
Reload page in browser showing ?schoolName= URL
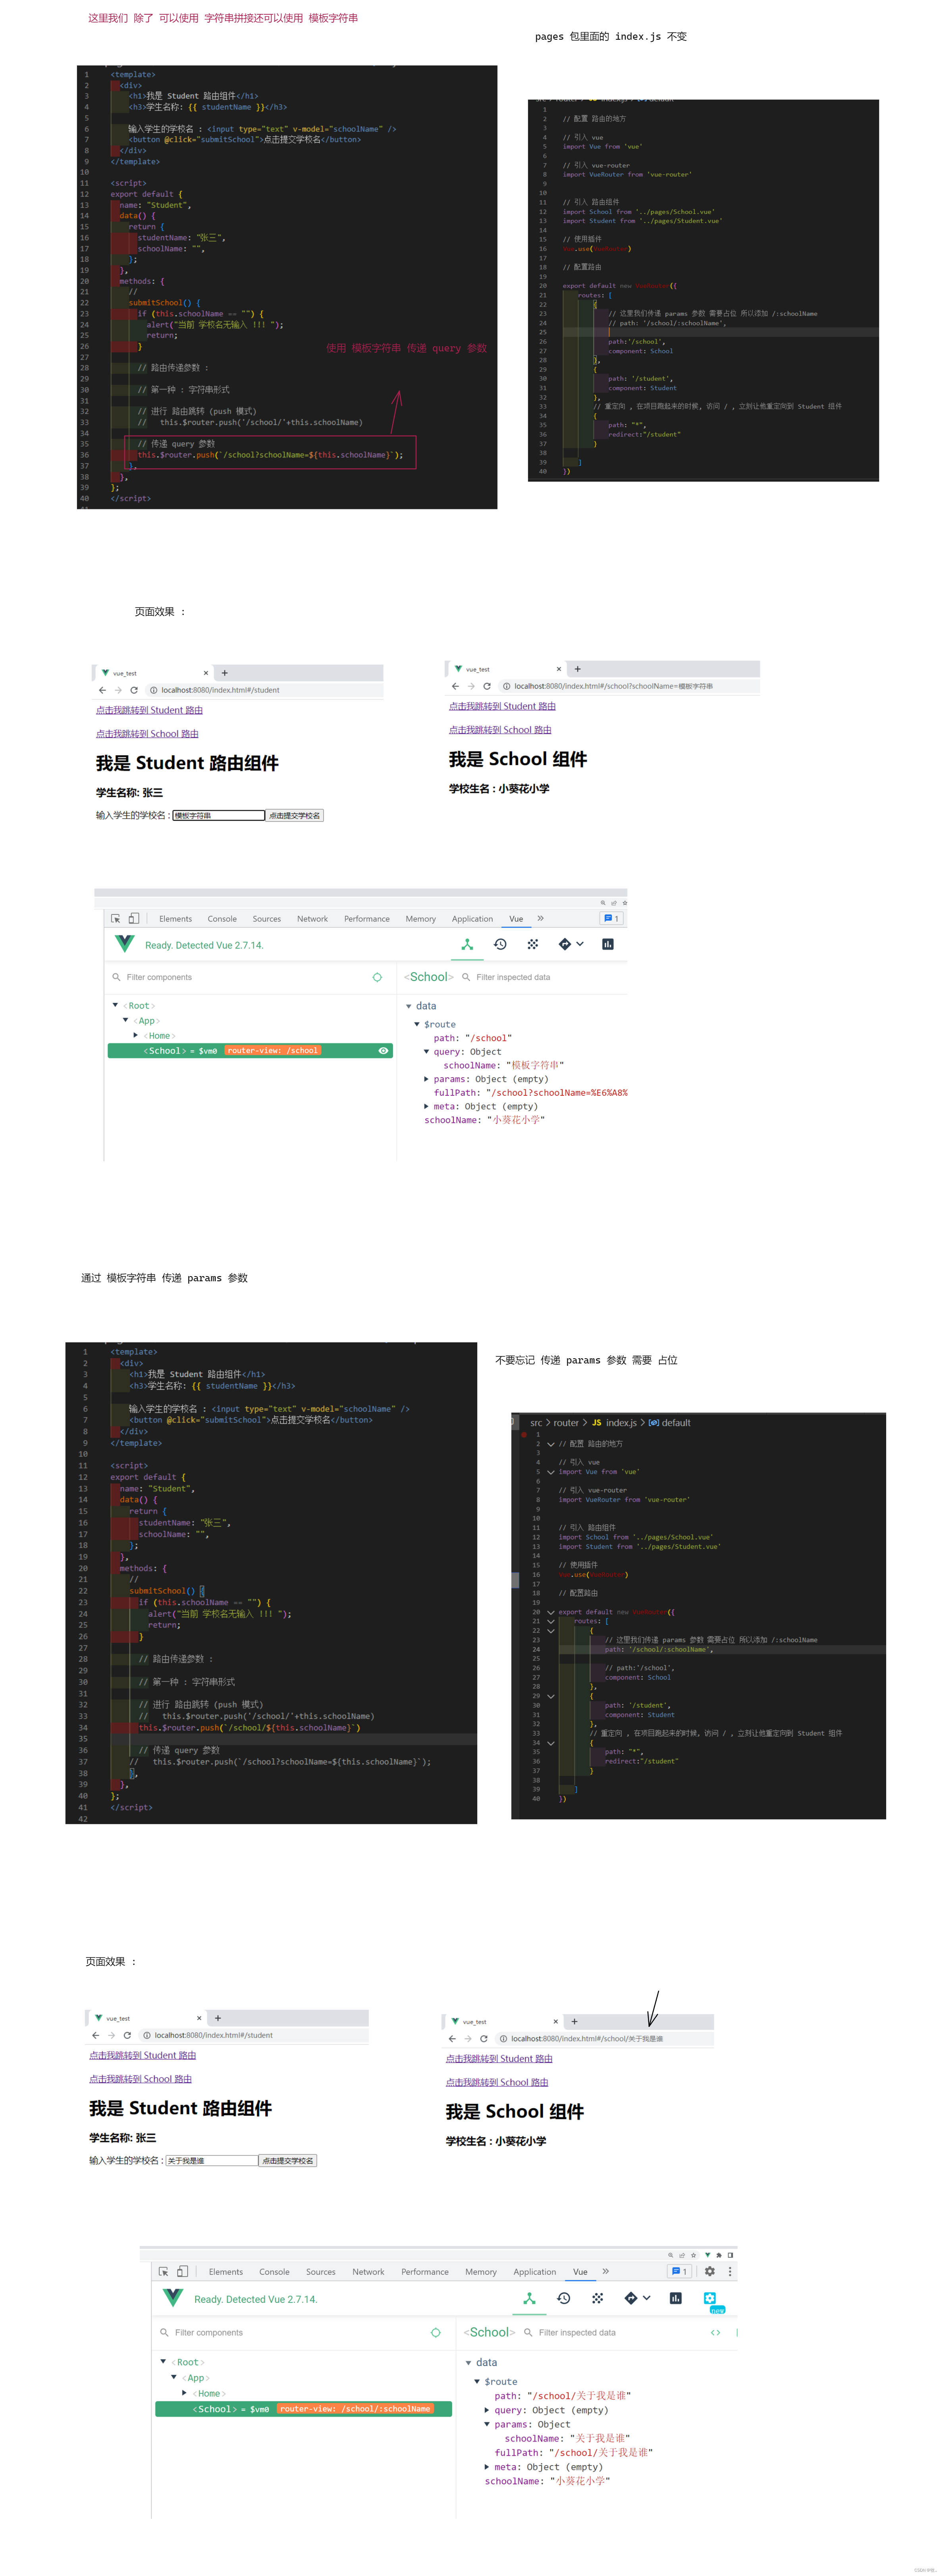[487, 686]
